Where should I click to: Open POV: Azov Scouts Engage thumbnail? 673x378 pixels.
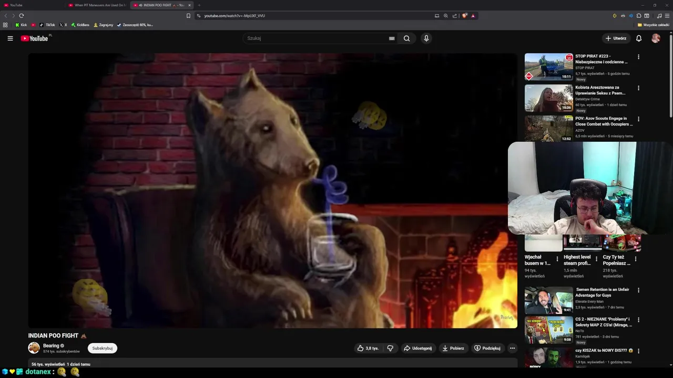[x=549, y=129]
